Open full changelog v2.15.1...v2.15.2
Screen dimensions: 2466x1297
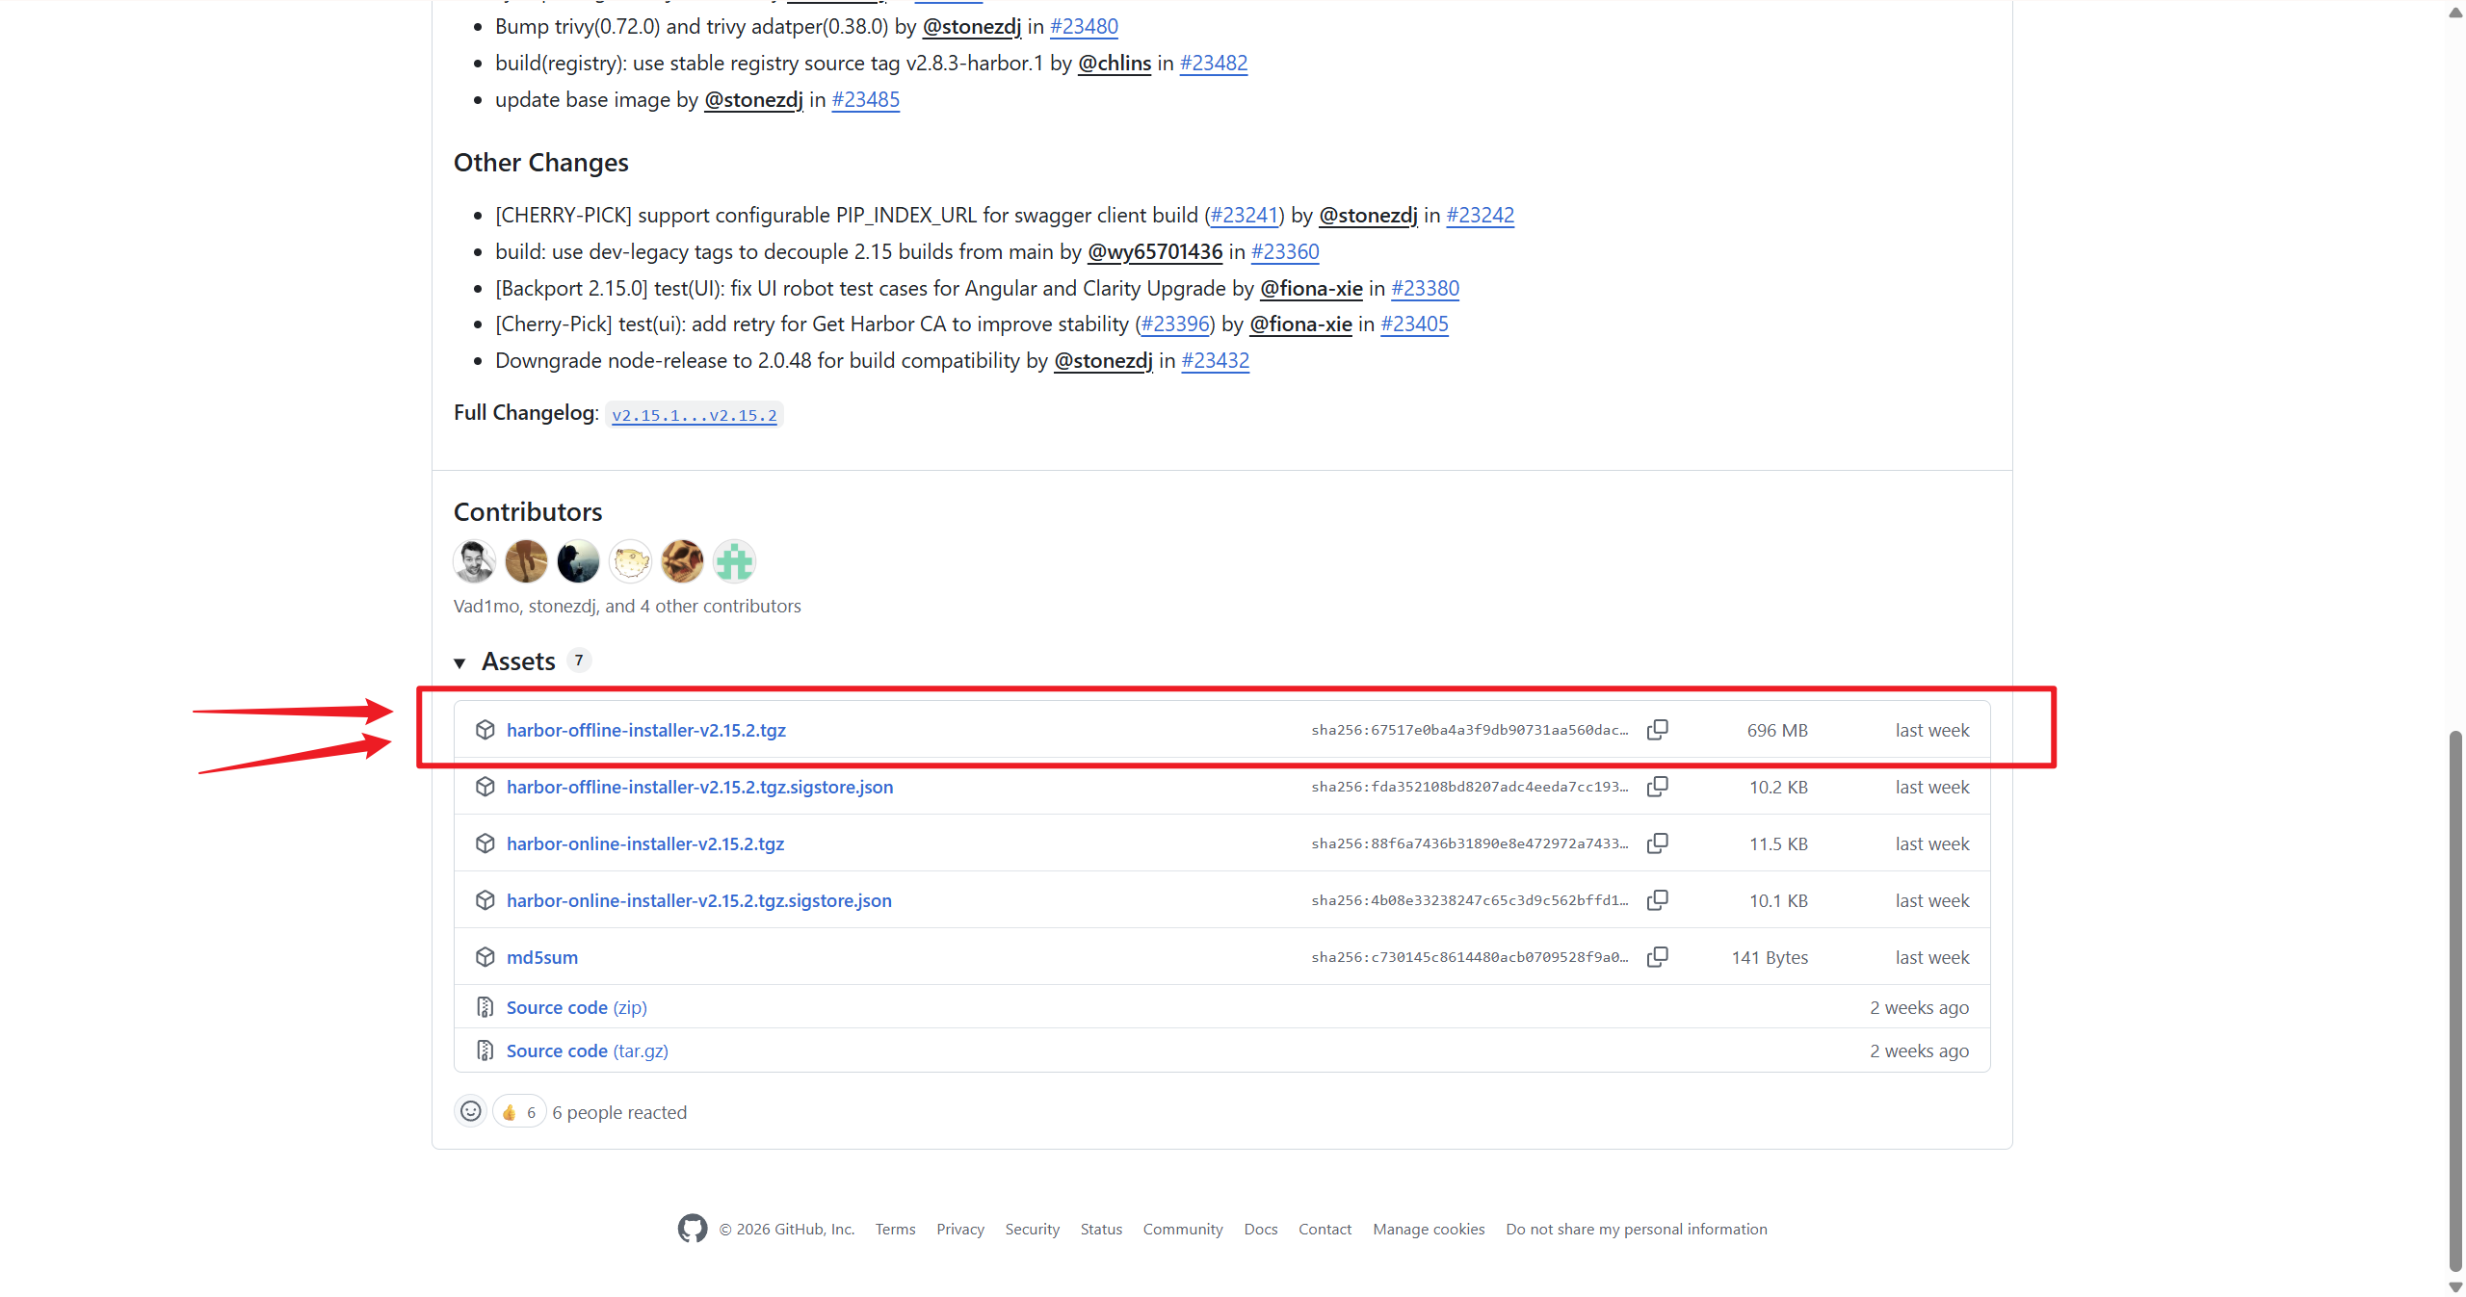click(x=695, y=415)
